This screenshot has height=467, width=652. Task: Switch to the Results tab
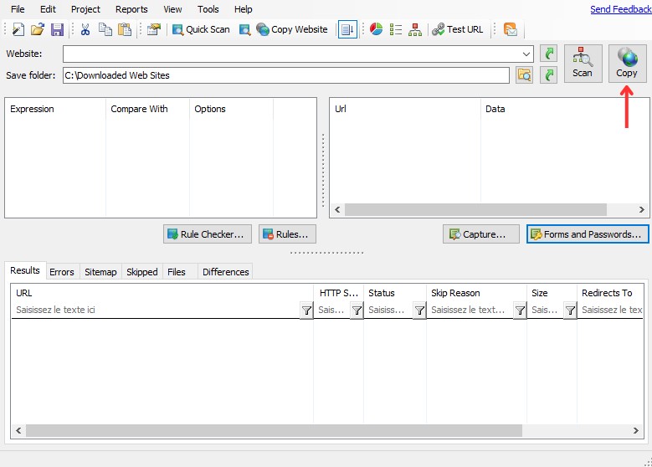(x=25, y=270)
